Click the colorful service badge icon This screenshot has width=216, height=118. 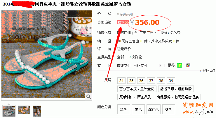click(x=188, y=66)
